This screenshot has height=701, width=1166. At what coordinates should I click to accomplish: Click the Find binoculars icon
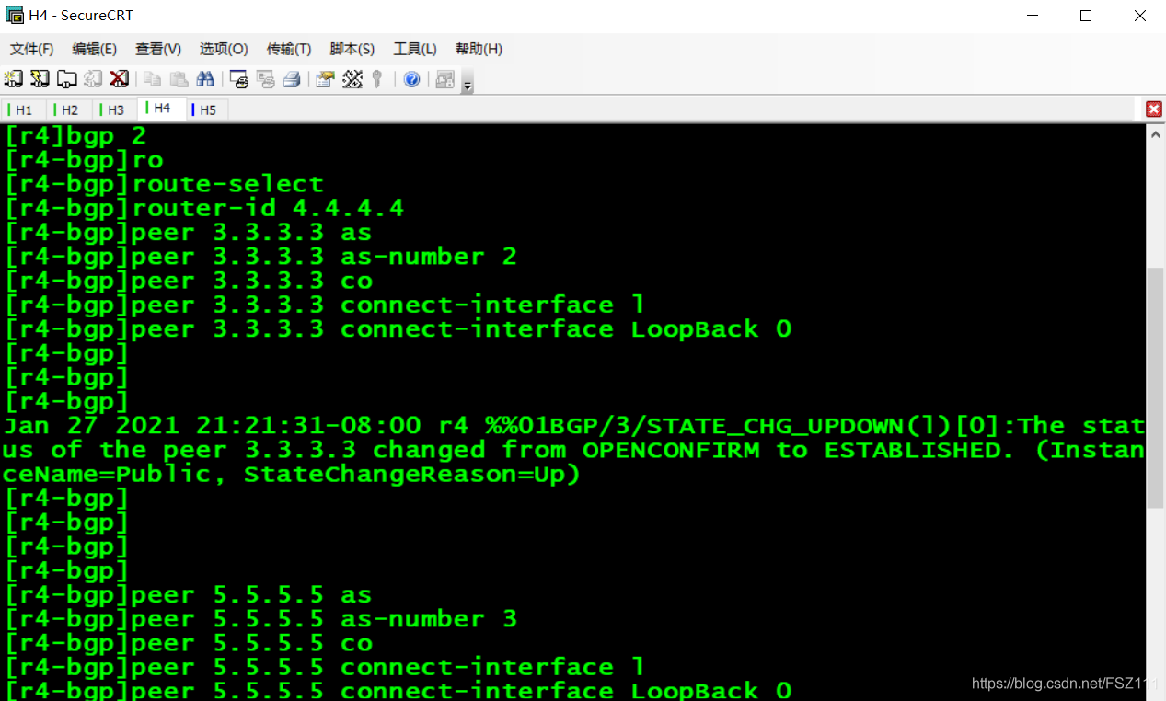click(205, 79)
